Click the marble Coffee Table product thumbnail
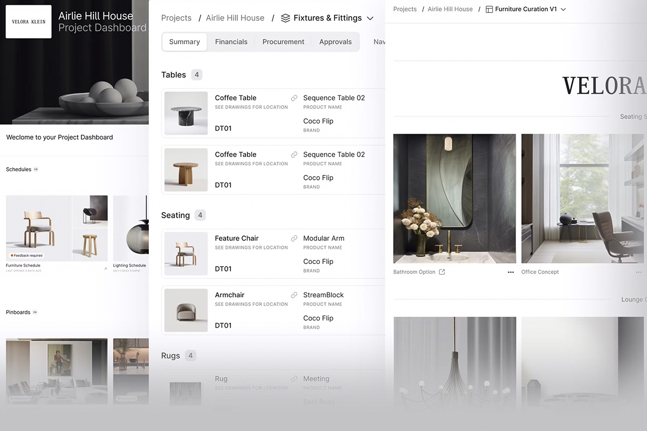Viewport: 647px width, 431px height. [185, 113]
